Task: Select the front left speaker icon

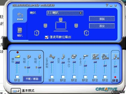Action: coord(45,25)
